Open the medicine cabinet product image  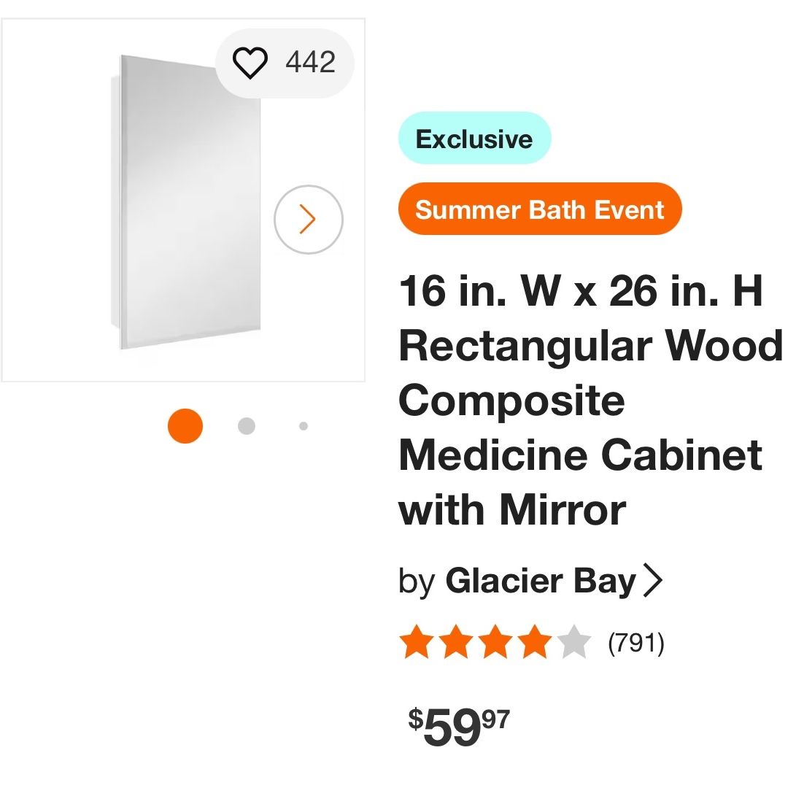pyautogui.click(x=185, y=202)
